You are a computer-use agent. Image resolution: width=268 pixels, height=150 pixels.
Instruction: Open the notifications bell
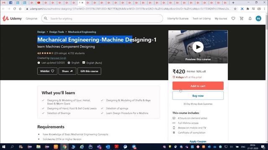[x=250, y=18]
